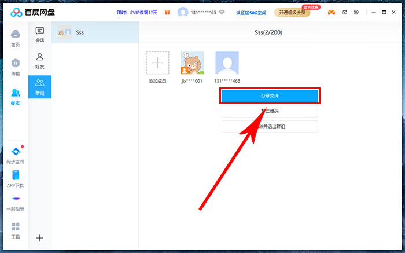Click the plus icon below the tabs
405x253 pixels.
(x=39, y=238)
